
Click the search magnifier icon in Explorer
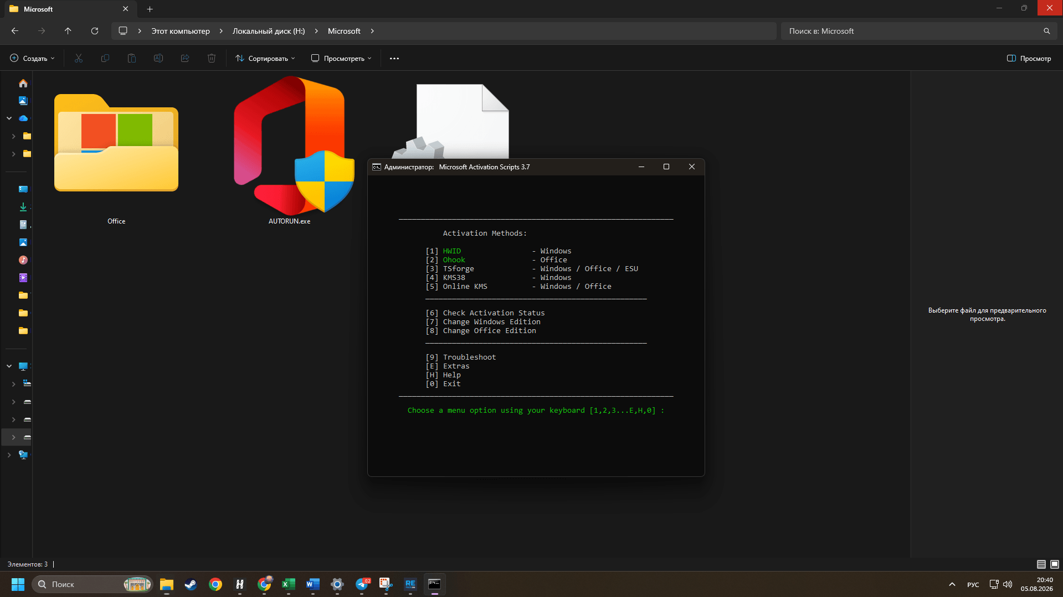[x=1046, y=31]
